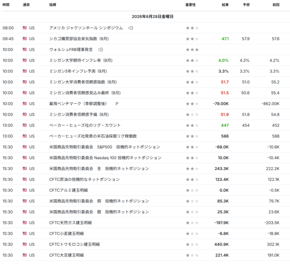Click P marker in 雇用ベンチマーク row
Viewport: 290px width, 264px height.
tap(117, 104)
